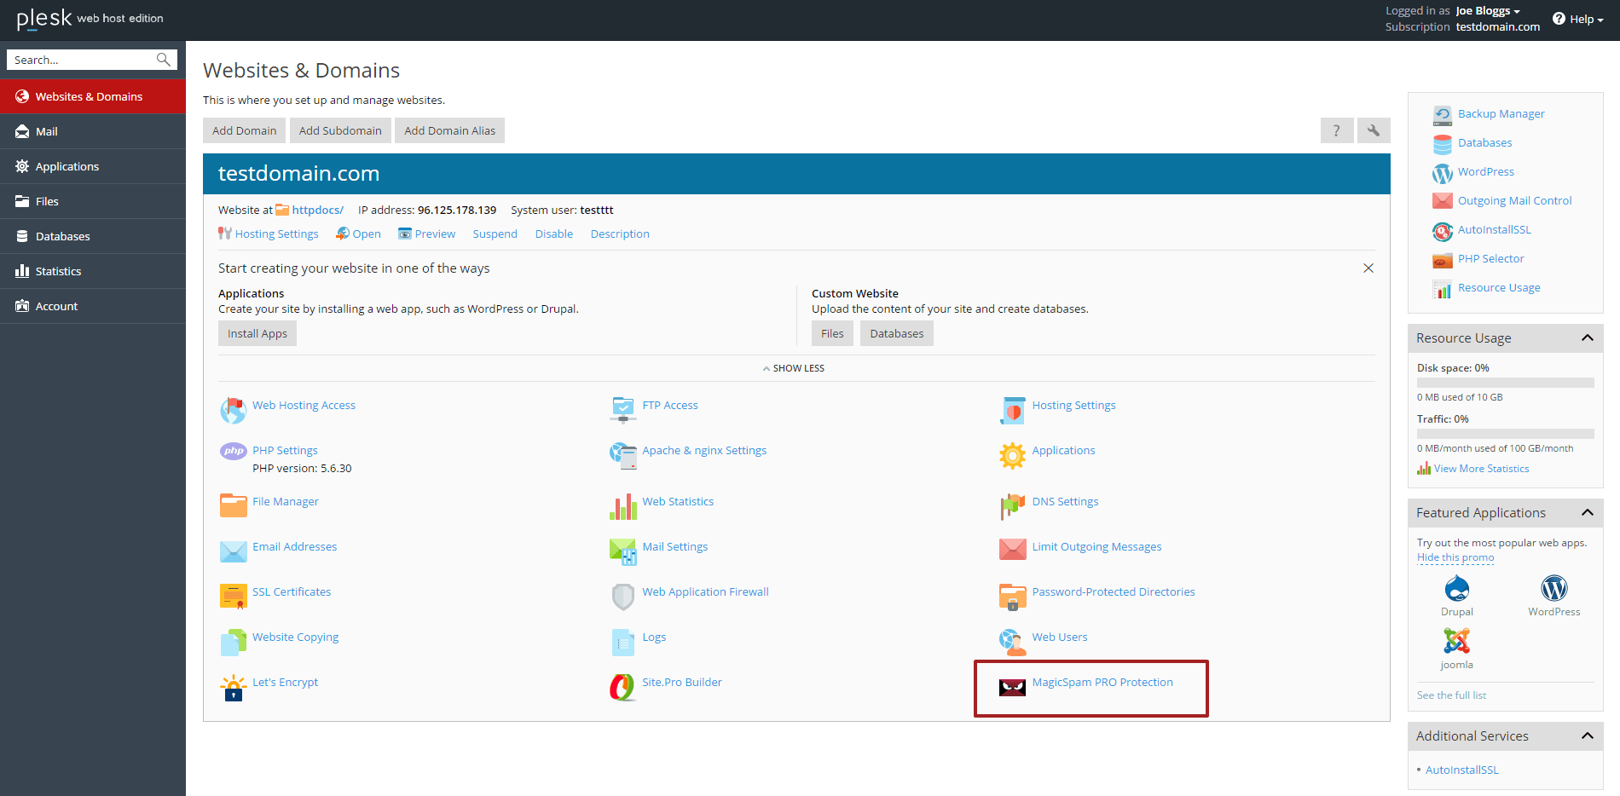Open the Website Copying icon
The height and width of the screenshot is (796, 1620).
(x=233, y=642)
